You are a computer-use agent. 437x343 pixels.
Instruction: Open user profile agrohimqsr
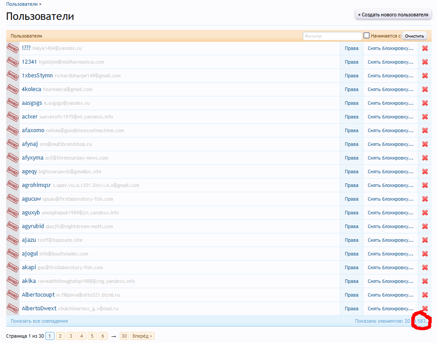(36, 185)
